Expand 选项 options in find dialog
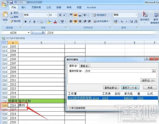This screenshot has height=124, width=159. click(148, 81)
